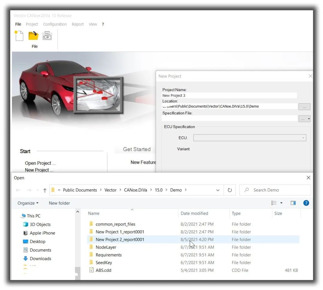Click the eye view icon in toolbar
Viewport: 323px width, 290px height.
click(47, 36)
